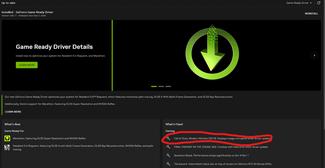Select the Call of Duty: Modern Warfare fix entry
Image resolution: width=325 pixels, height=168 pixels.
pyautogui.click(x=222, y=138)
